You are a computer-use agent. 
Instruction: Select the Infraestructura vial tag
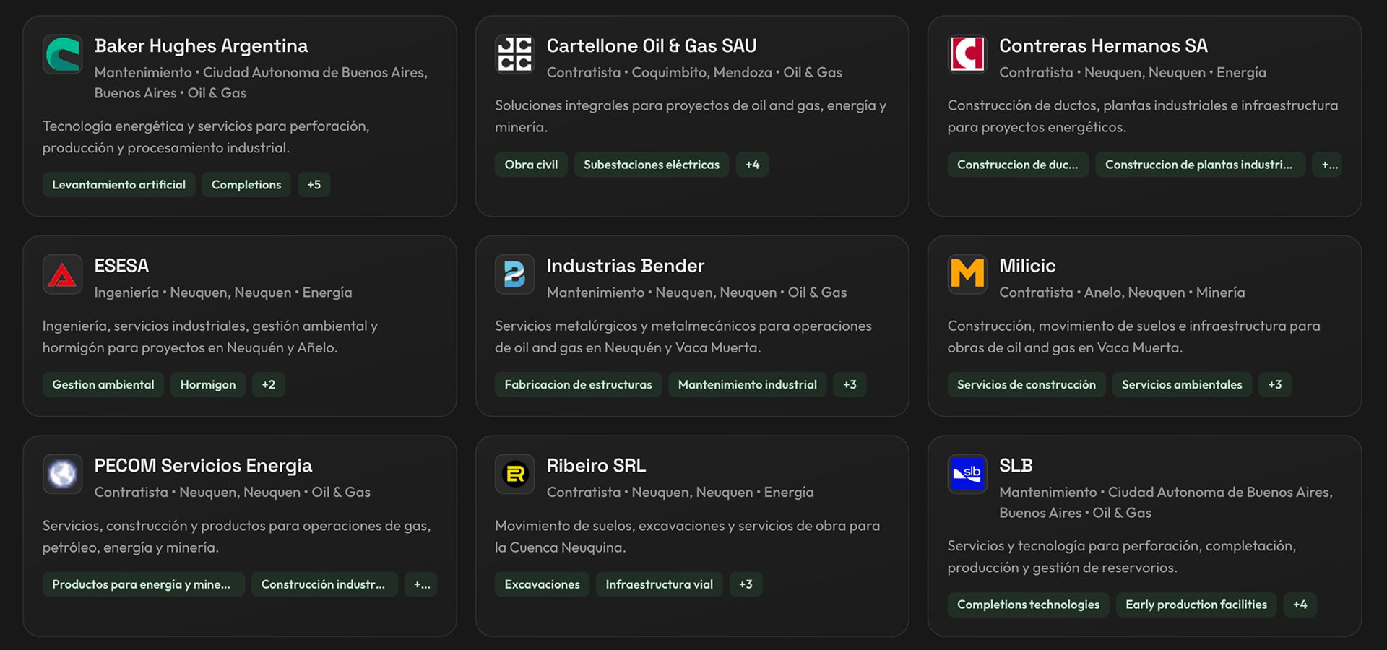pos(659,584)
